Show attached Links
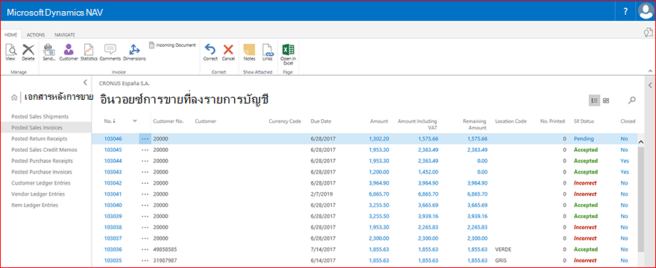 point(268,53)
